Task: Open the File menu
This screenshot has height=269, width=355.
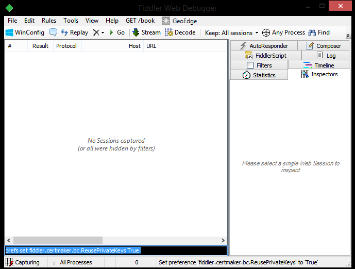Action: [x=12, y=21]
